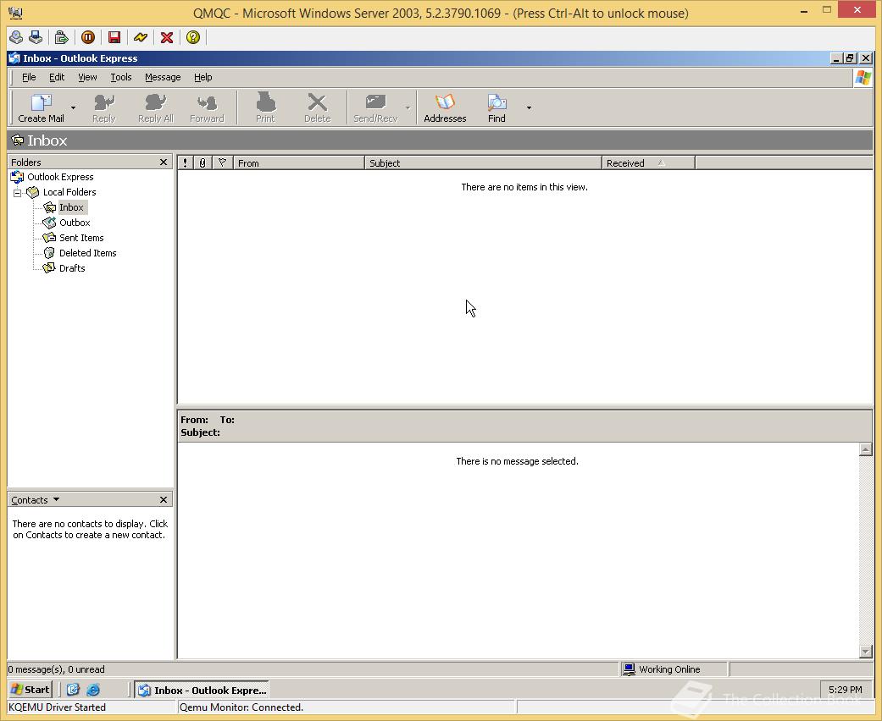Click the yellow lightning bolt icon
The height and width of the screenshot is (721, 882).
141,37
